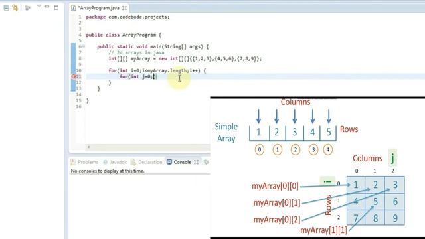Click the Java file icon on ArrayProgram.java tab

coord(74,8)
